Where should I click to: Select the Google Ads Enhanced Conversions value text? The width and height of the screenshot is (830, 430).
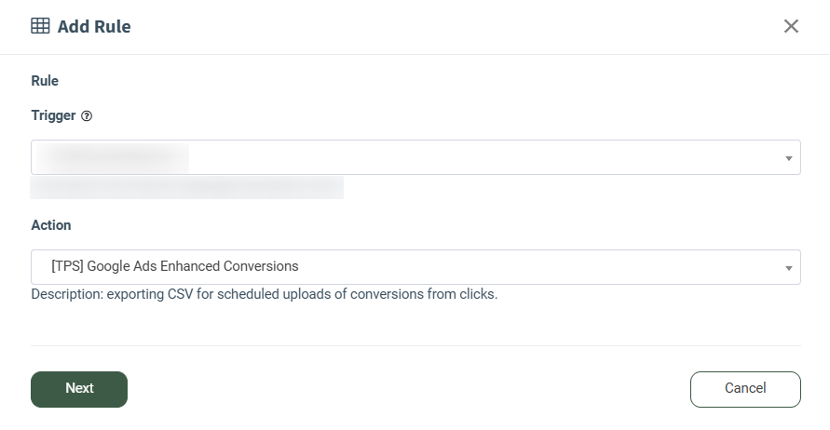(x=175, y=266)
